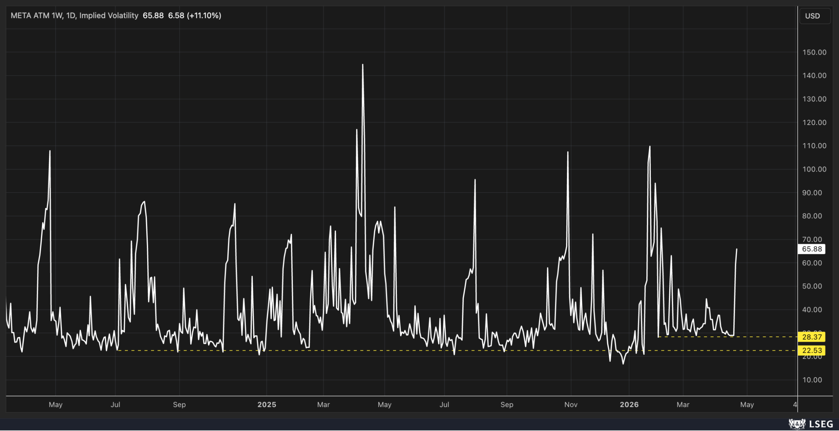Click the 100.00 price axis label
Viewport: 839px width, 431px height.
pos(814,169)
